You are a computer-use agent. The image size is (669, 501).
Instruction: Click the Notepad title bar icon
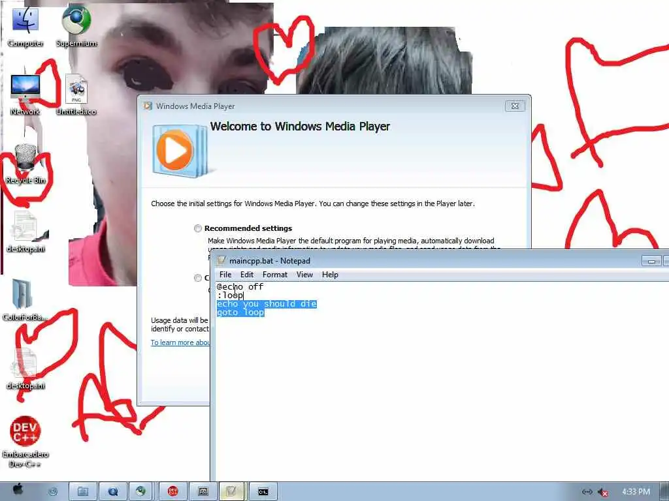221,260
